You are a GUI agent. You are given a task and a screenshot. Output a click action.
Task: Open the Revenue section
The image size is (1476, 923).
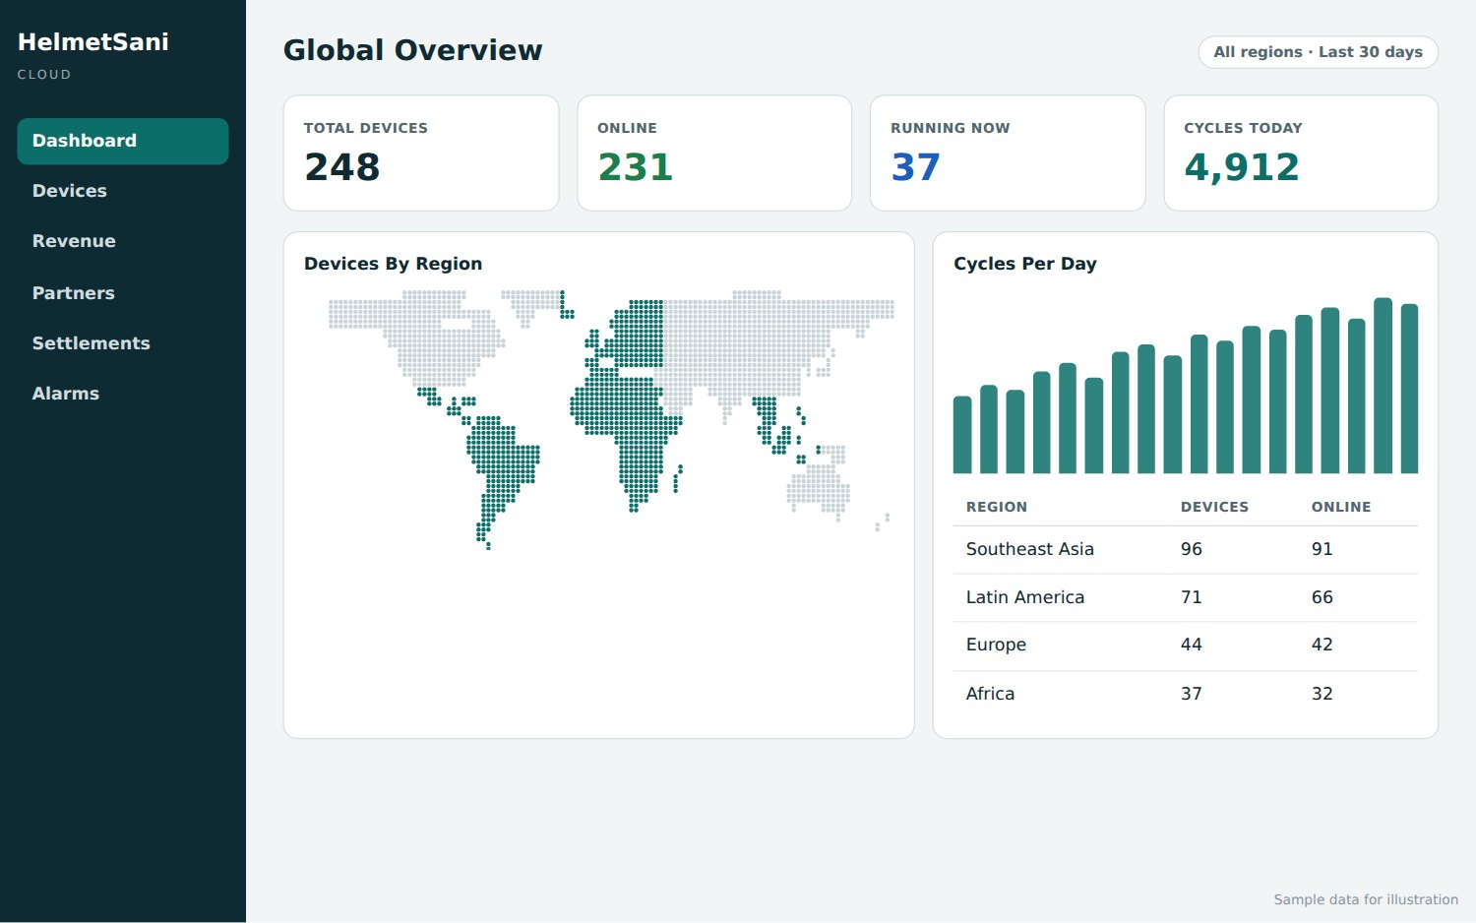pos(123,241)
